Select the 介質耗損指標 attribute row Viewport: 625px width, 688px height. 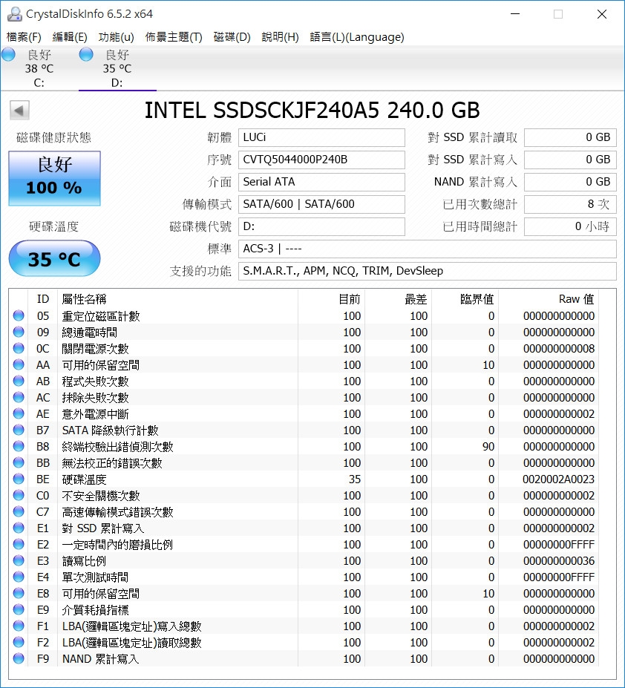point(304,610)
